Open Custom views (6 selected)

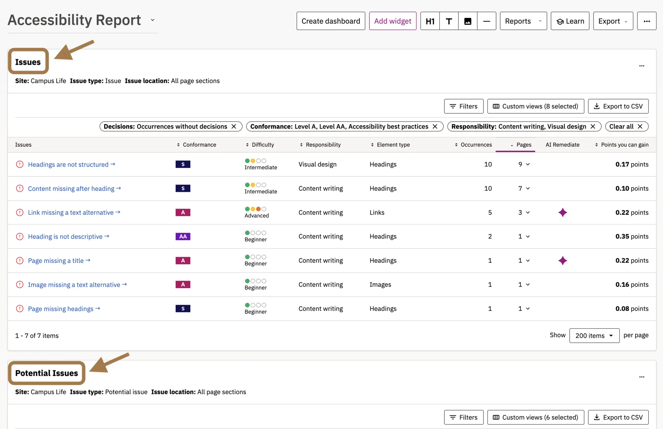(x=536, y=417)
